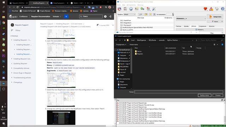Click the red heart endorse icon

tap(206, 9)
